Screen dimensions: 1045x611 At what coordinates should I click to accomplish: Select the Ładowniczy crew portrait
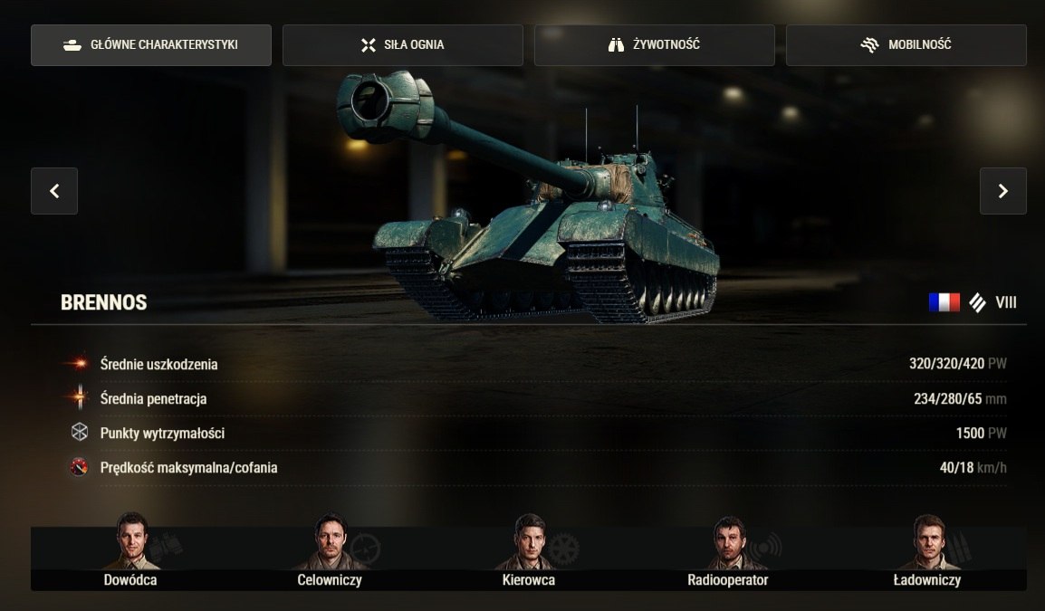coord(927,542)
